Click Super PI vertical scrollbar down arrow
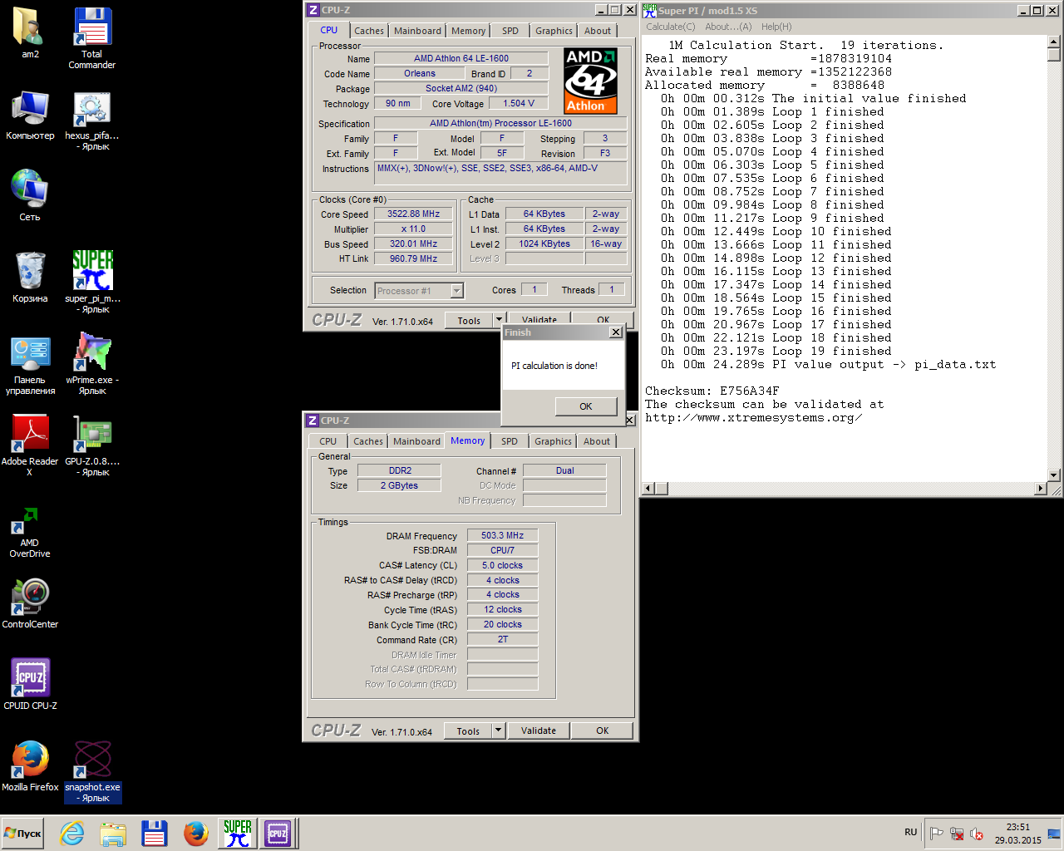The height and width of the screenshot is (851, 1064). 1054,475
